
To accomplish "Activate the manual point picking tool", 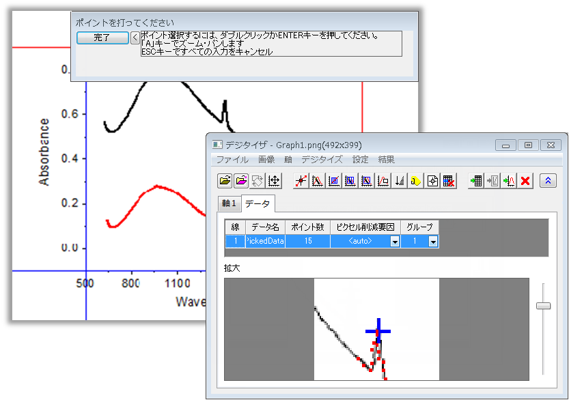I will (300, 181).
